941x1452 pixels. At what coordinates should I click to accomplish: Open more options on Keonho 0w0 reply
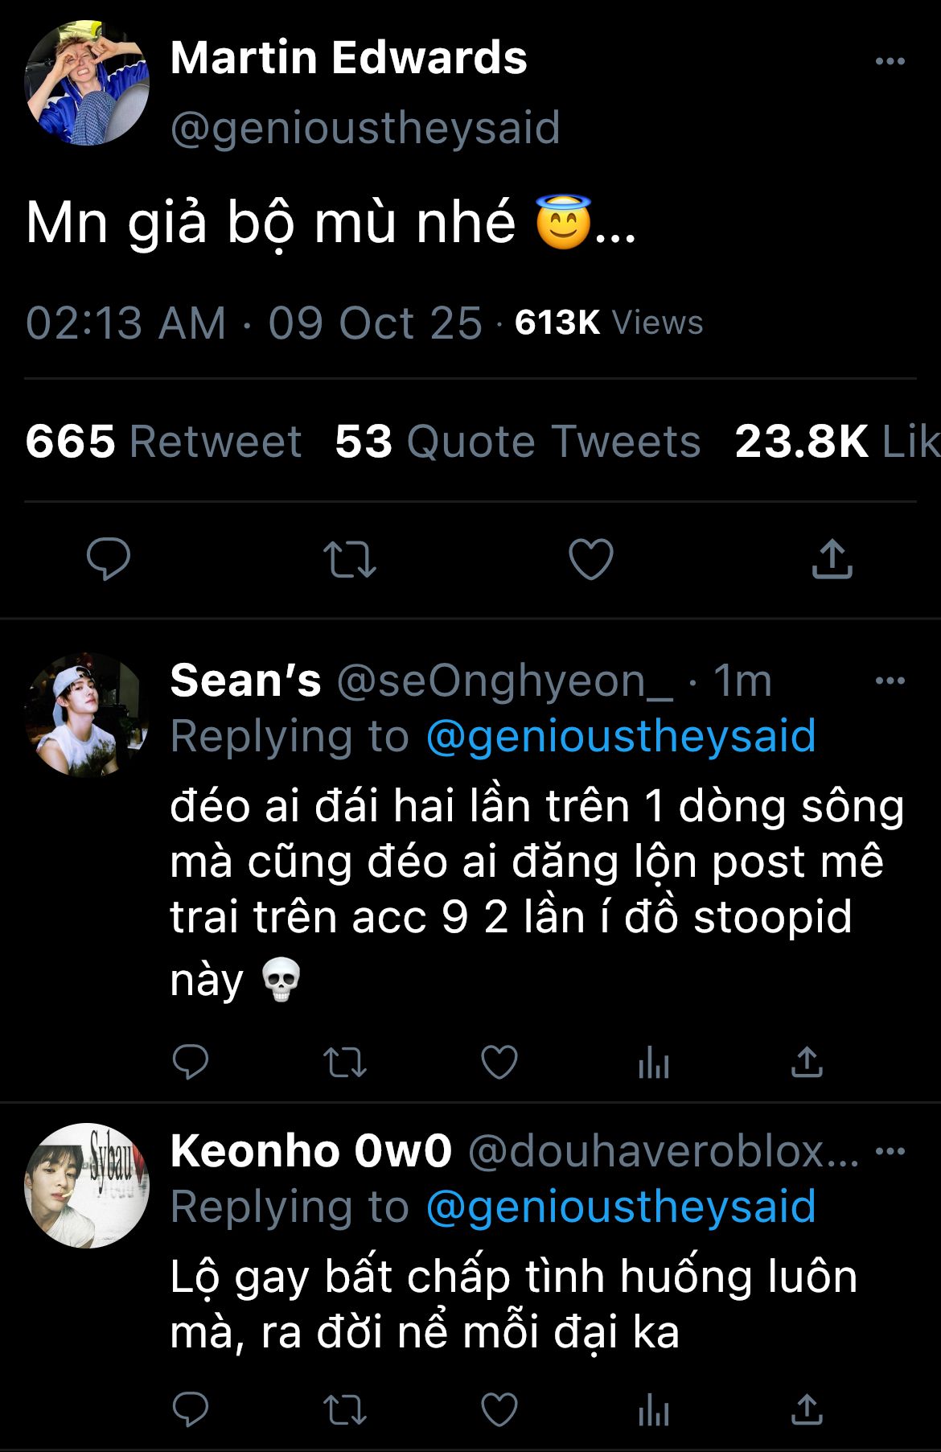tap(890, 1151)
